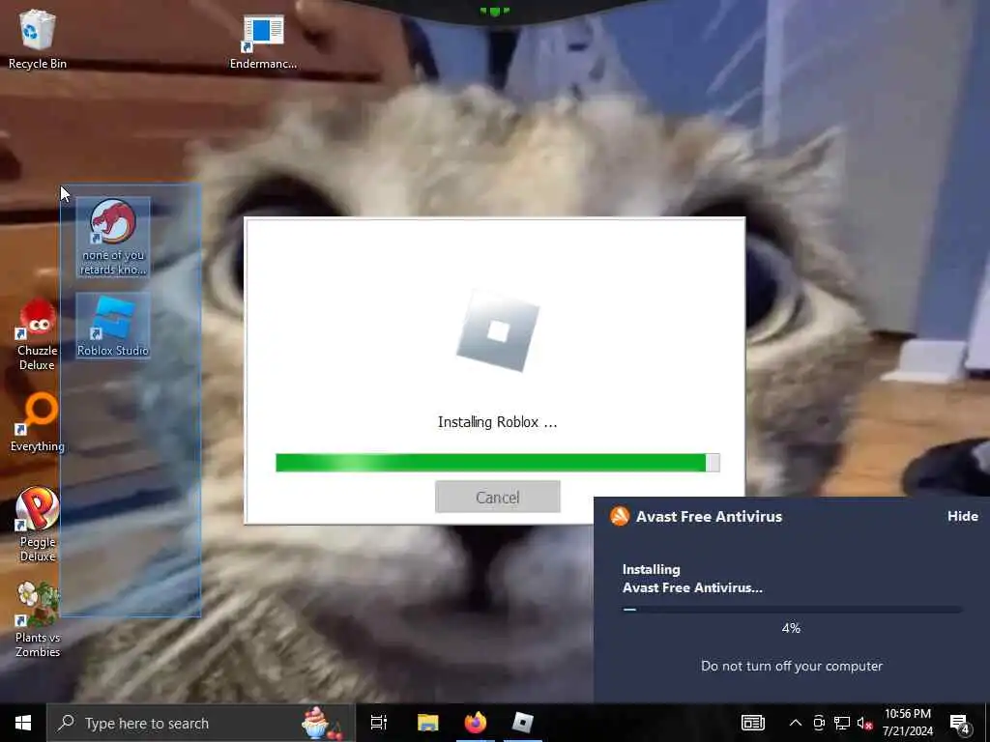Open the Windows Start menu
The height and width of the screenshot is (742, 990).
(x=23, y=723)
